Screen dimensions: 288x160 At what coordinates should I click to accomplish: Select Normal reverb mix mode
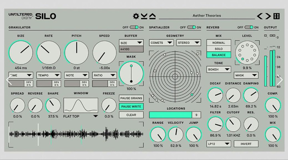[x=218, y=42]
